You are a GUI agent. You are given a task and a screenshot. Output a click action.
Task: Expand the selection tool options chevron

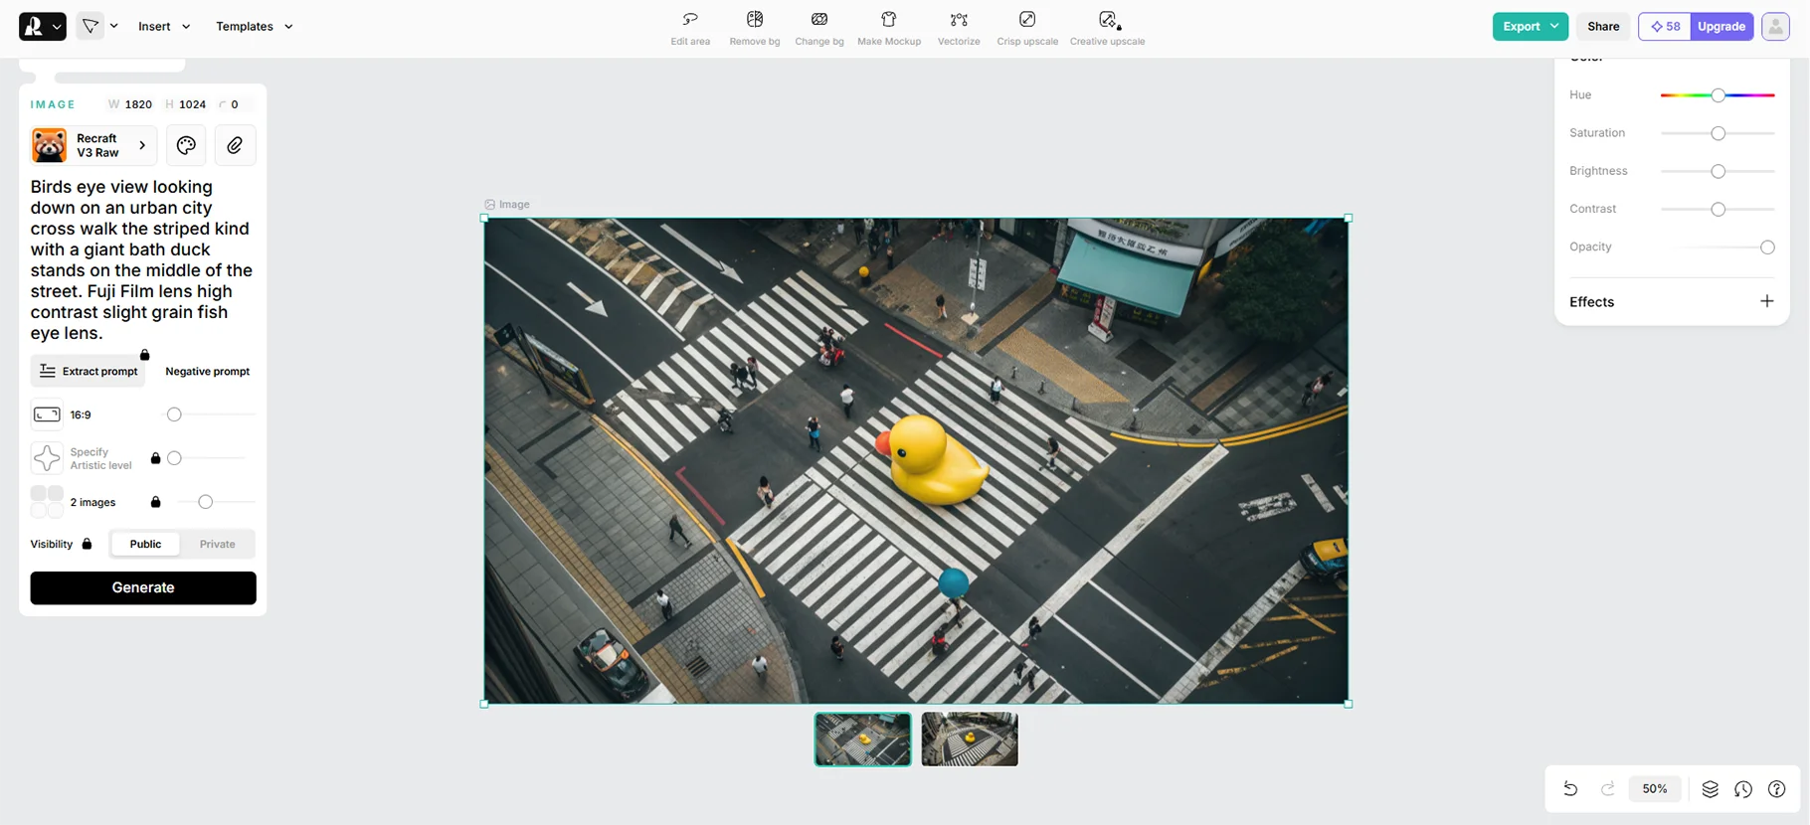pos(114,27)
